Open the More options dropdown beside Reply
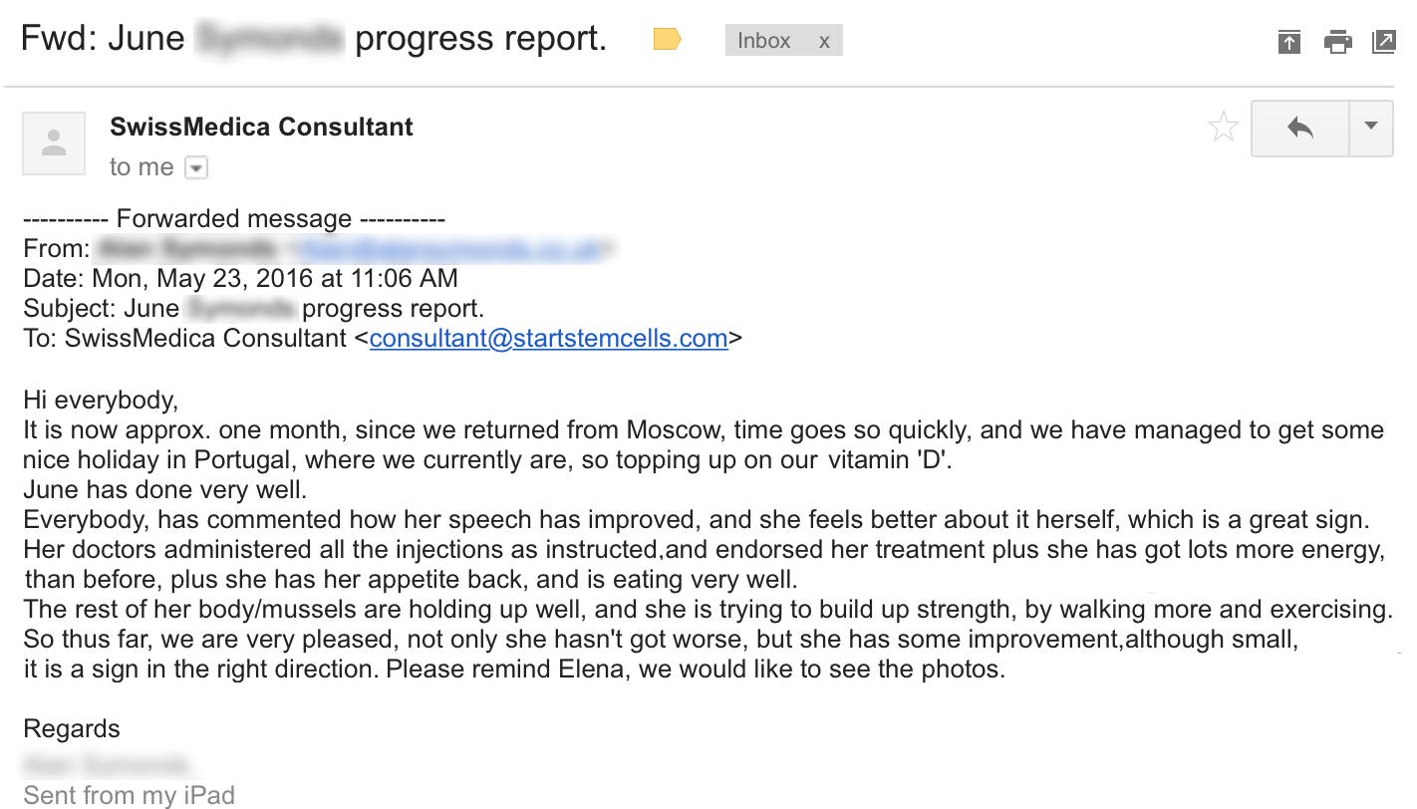The image size is (1417, 809). pos(1371,128)
